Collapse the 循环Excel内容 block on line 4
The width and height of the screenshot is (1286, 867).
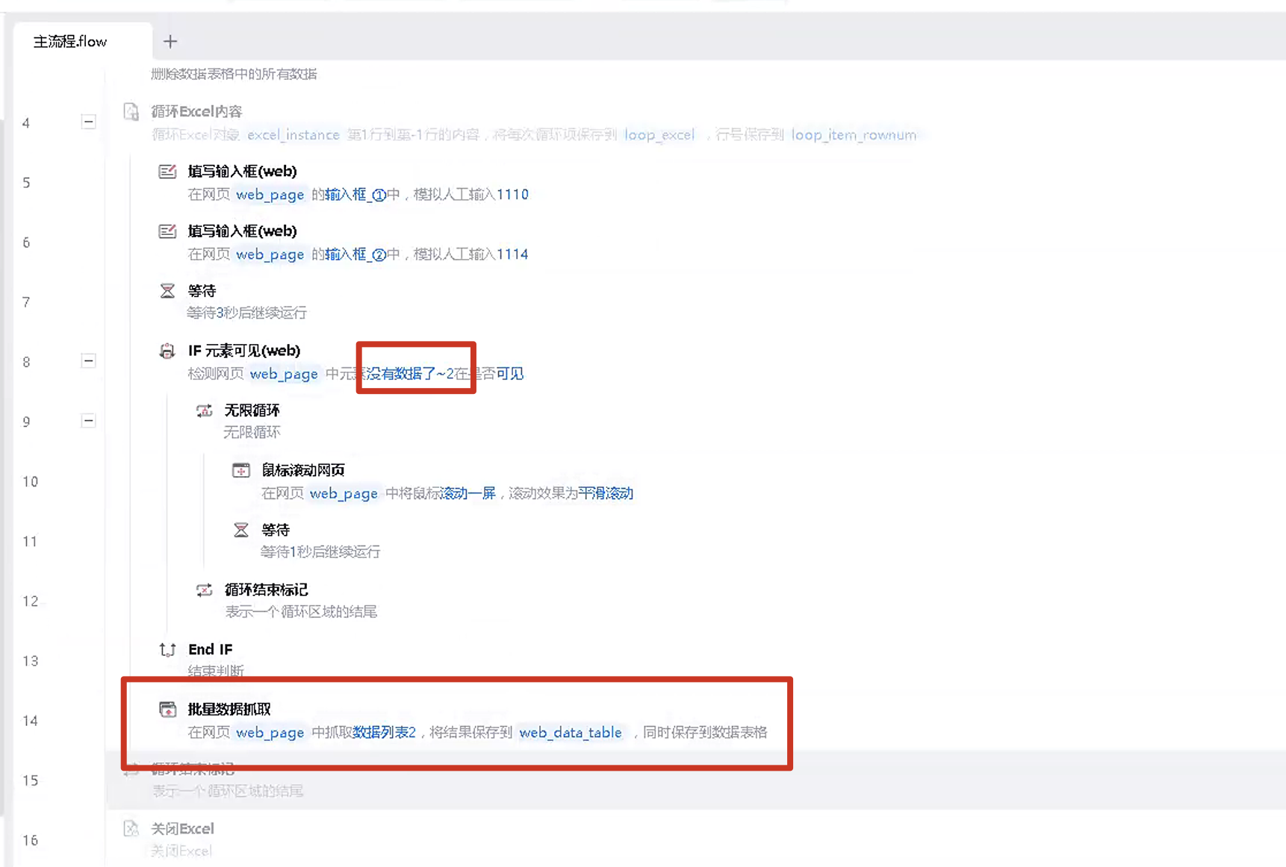(88, 122)
